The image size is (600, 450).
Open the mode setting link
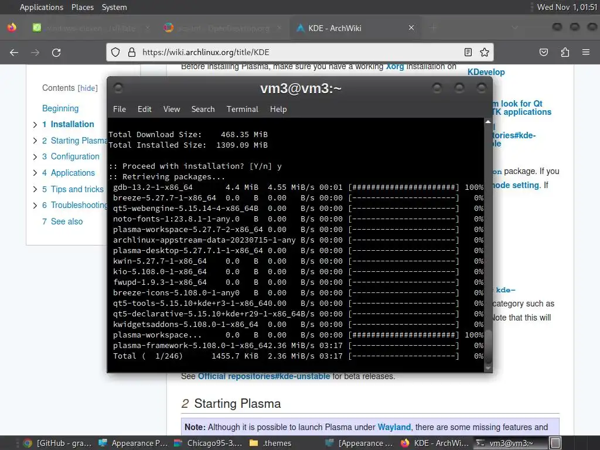(516, 185)
